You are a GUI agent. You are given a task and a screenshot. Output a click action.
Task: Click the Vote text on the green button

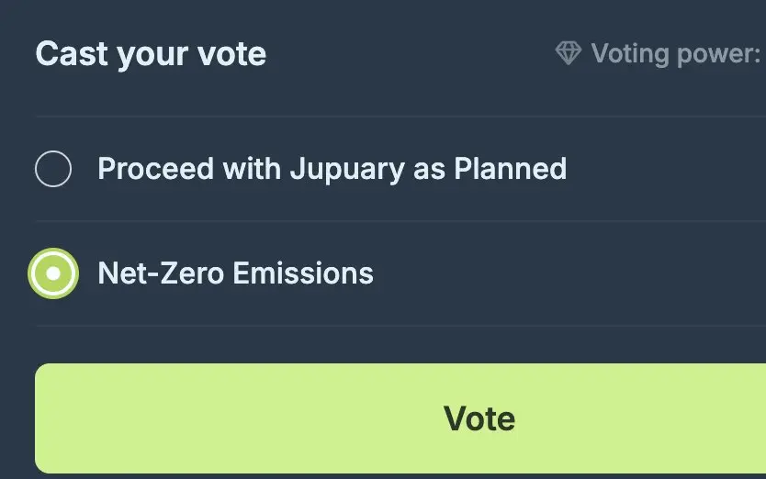tap(479, 418)
